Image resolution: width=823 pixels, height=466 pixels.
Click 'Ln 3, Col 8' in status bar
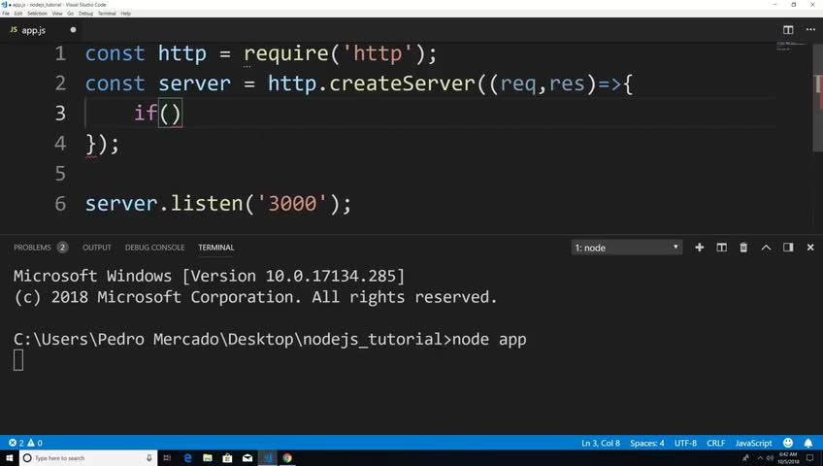(x=601, y=443)
